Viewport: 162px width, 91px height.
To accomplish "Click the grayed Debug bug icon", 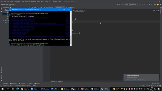I will 142,5.
